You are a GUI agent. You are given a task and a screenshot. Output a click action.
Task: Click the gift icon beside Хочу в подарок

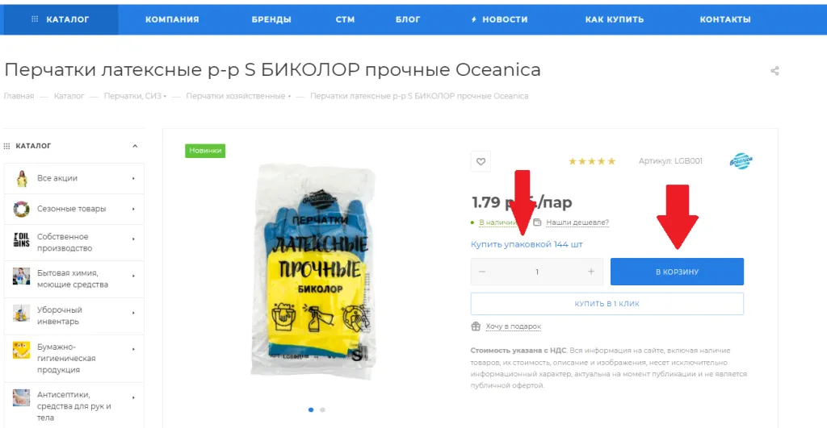click(x=476, y=326)
